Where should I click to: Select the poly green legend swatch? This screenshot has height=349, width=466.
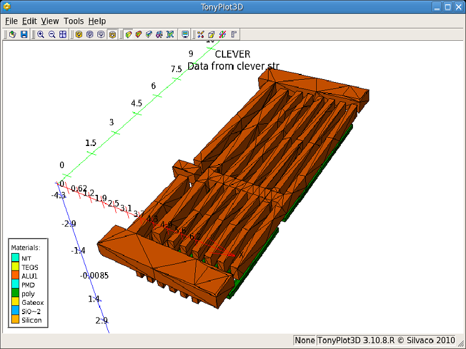[15, 293]
